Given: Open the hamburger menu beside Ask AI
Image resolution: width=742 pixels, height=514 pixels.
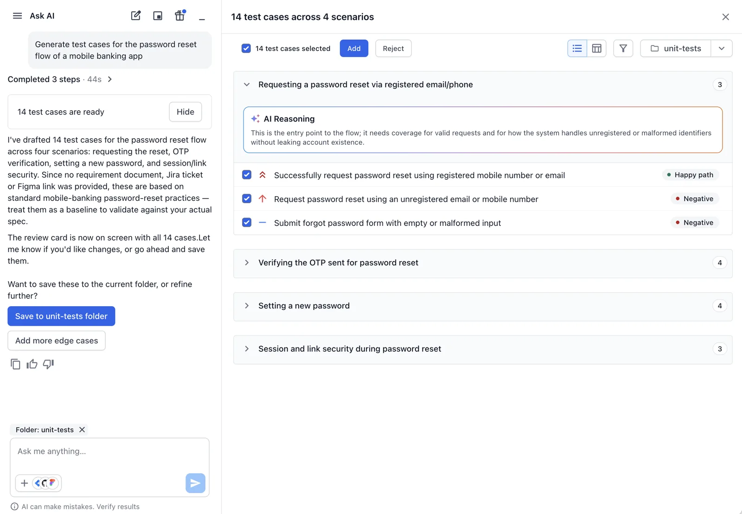Looking at the screenshot, I should click(x=17, y=16).
